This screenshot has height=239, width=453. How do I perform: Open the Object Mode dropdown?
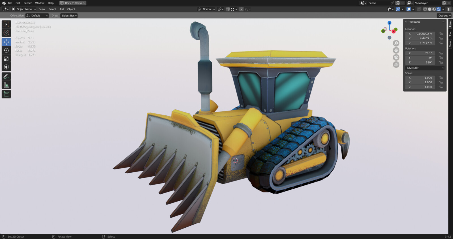click(24, 9)
